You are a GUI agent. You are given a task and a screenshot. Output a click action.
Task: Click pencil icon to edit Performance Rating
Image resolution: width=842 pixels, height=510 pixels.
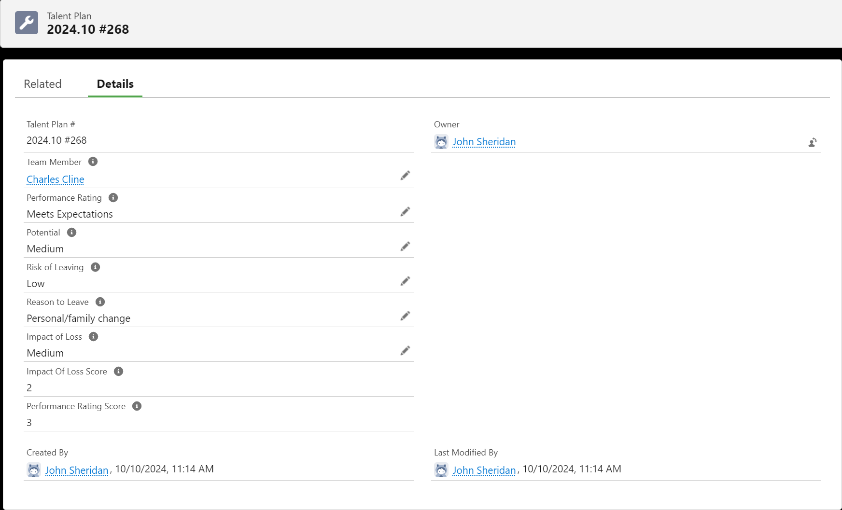405,212
